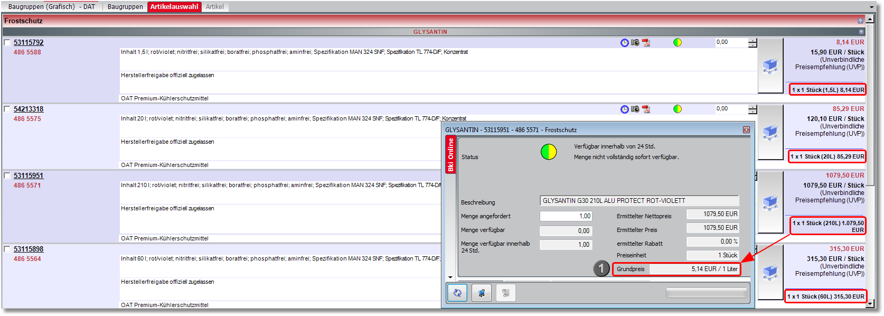Switch to the Baugruppen tab
The width and height of the screenshot is (884, 316).
pos(125,7)
